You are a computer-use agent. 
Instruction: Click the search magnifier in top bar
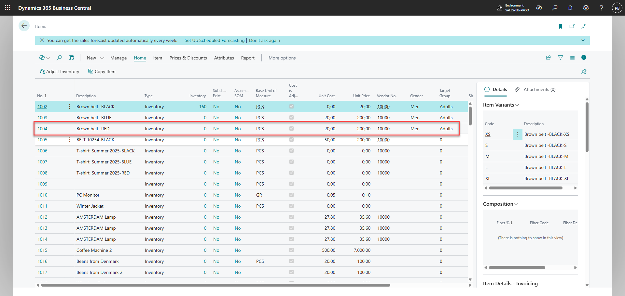[555, 8]
